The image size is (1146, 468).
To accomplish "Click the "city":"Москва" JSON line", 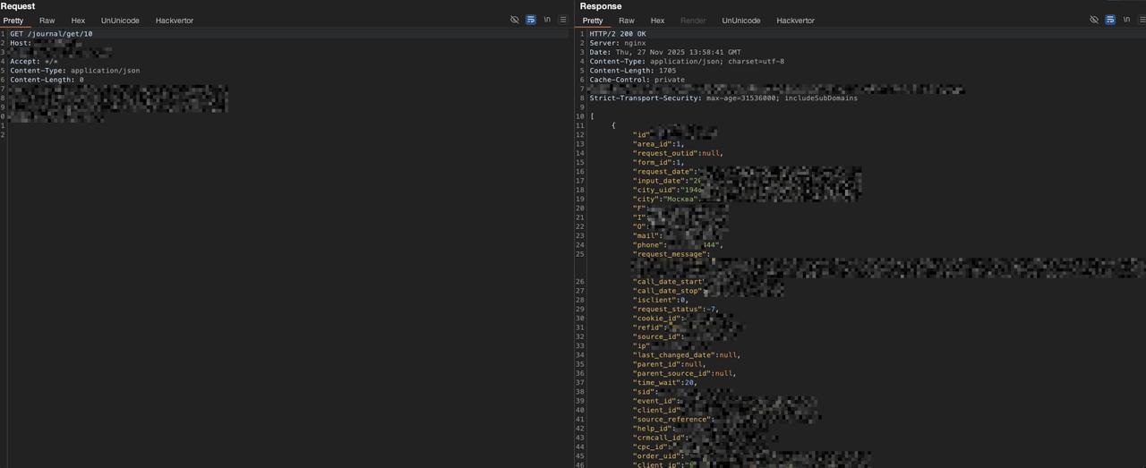I will point(667,200).
